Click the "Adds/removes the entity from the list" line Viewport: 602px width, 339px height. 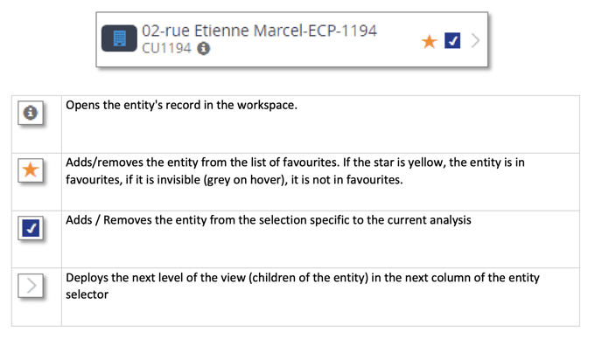tap(295, 163)
